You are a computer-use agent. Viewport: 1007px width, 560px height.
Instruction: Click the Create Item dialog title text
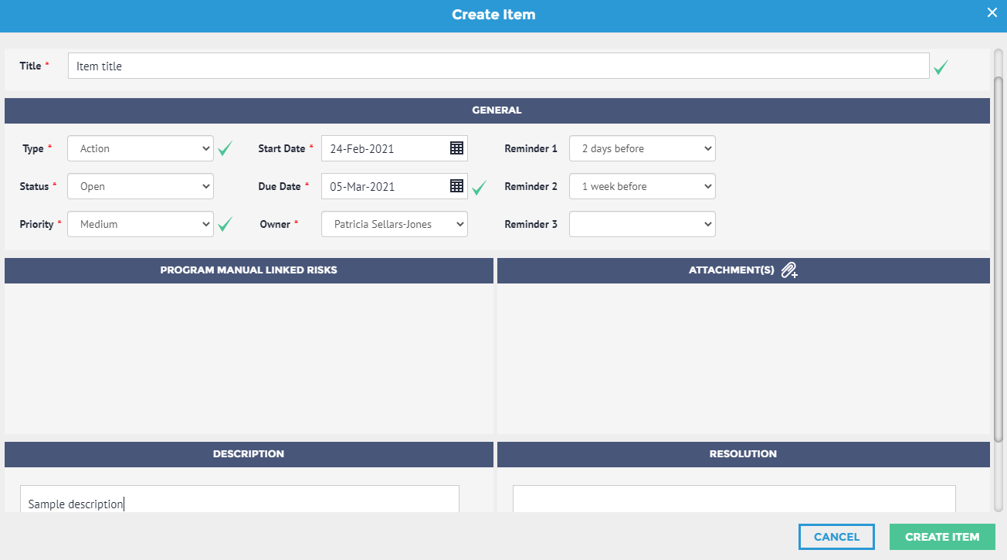tap(493, 15)
